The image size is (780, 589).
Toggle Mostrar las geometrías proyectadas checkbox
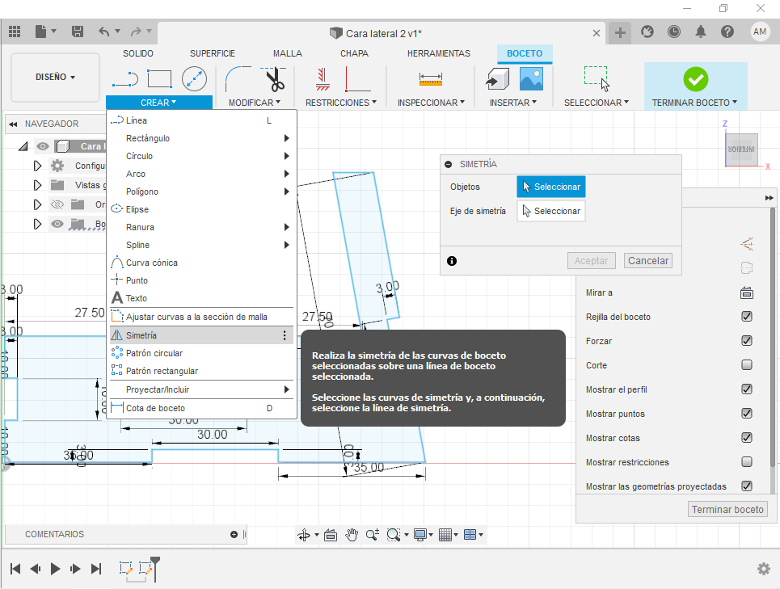[747, 486]
